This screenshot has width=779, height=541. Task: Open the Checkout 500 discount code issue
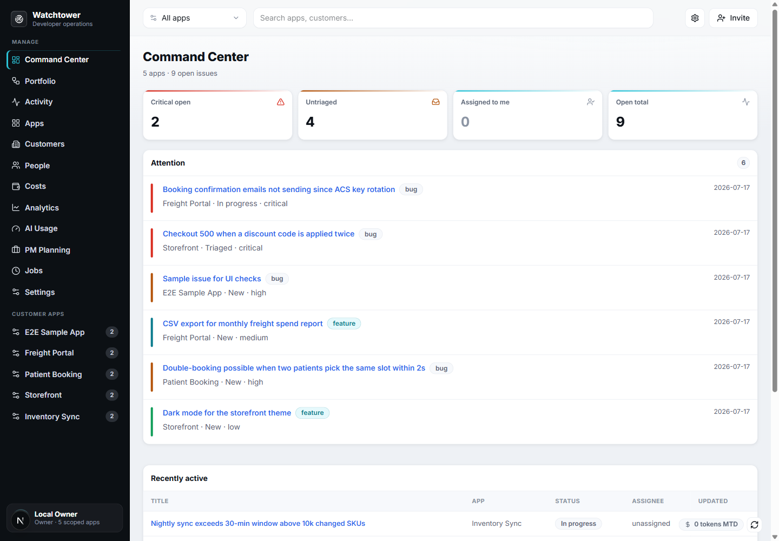tap(259, 234)
